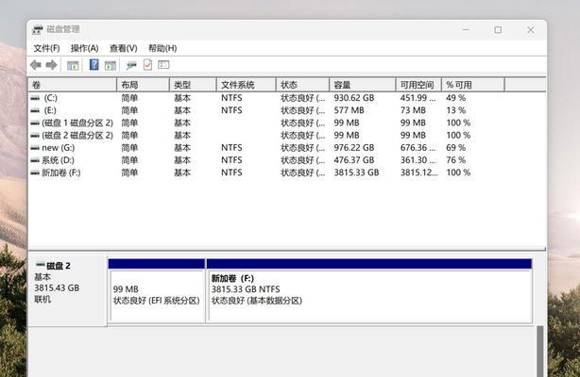Click the drive icon of 系统 (D:) row
The image size is (580, 377).
(35, 160)
